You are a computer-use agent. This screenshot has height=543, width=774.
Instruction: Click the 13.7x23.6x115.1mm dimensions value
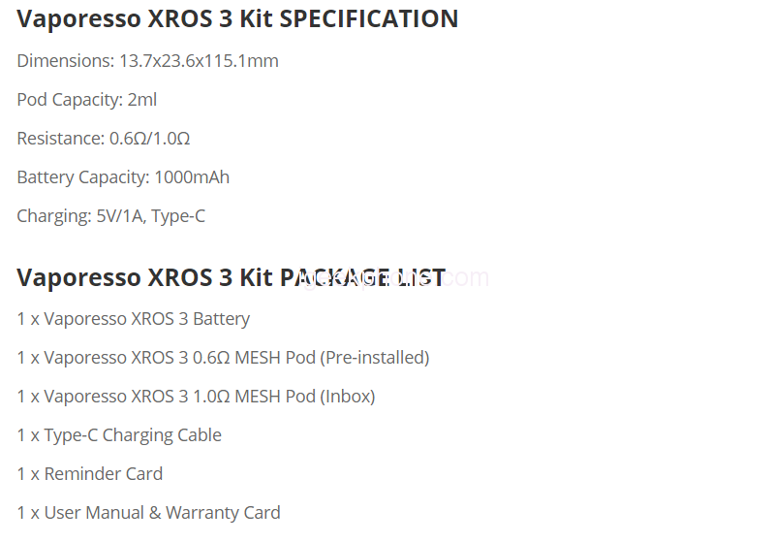click(199, 61)
